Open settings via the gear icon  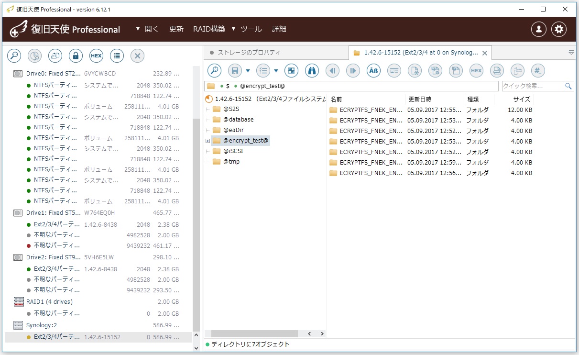point(559,29)
